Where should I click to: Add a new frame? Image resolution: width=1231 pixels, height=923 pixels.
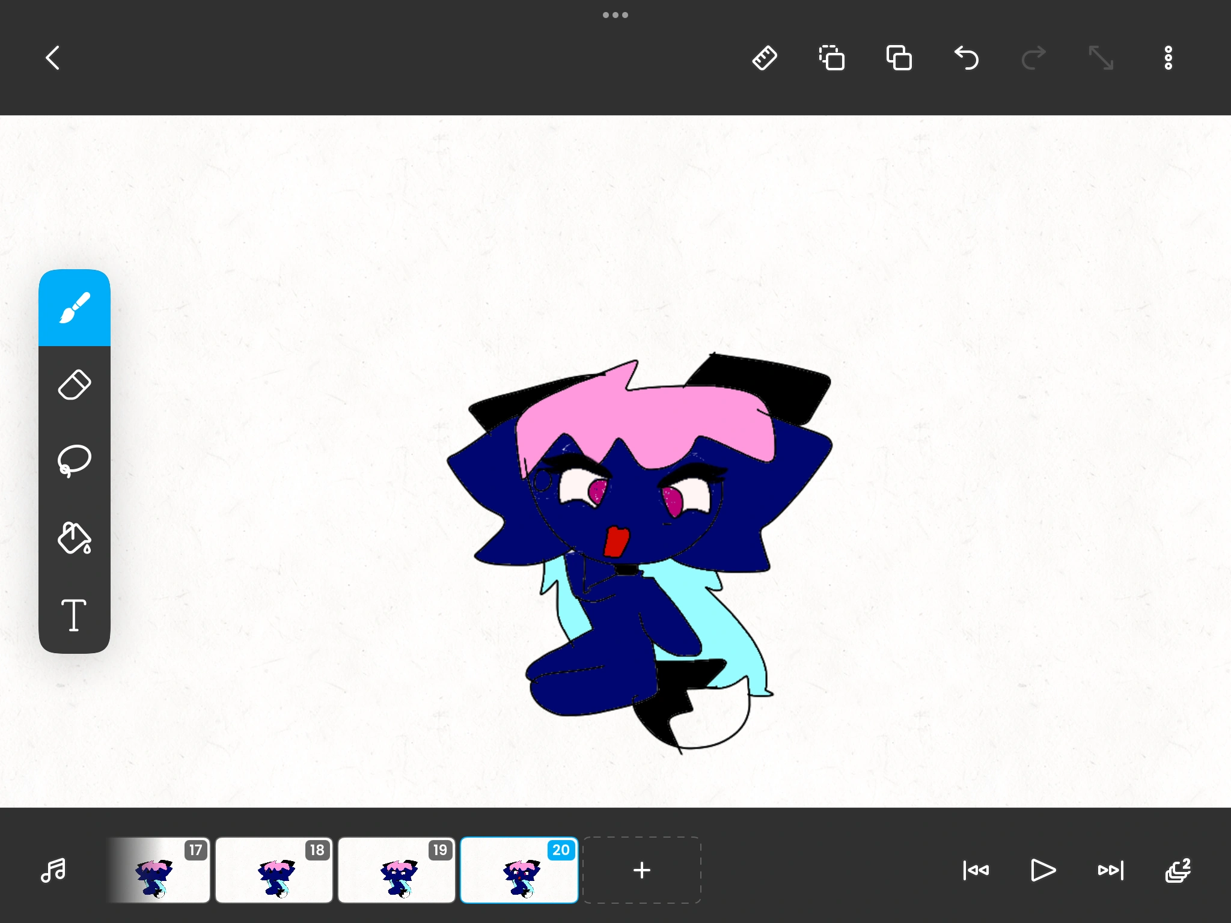641,870
